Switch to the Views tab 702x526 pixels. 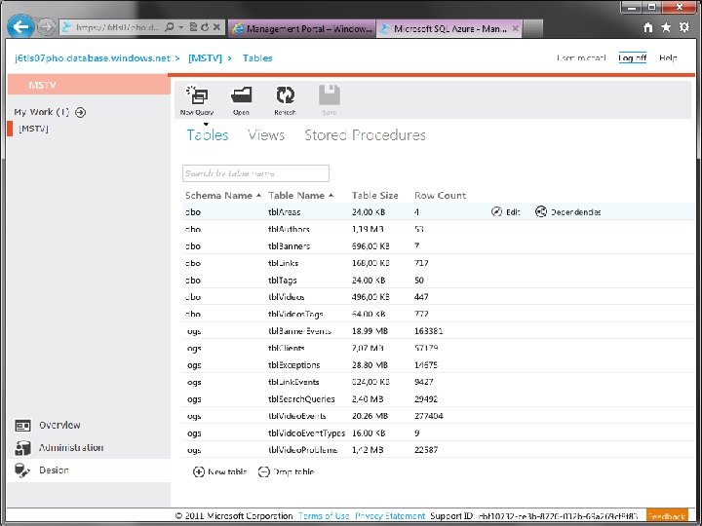(x=266, y=135)
